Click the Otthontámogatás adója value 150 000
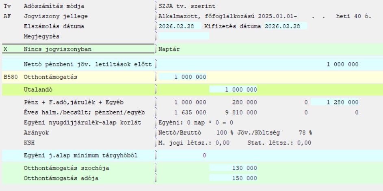This screenshot has height=191, width=383. click(x=234, y=178)
